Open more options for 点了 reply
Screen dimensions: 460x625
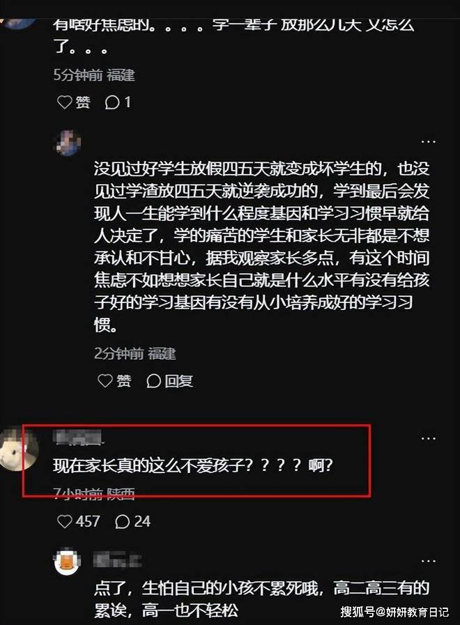click(x=428, y=561)
